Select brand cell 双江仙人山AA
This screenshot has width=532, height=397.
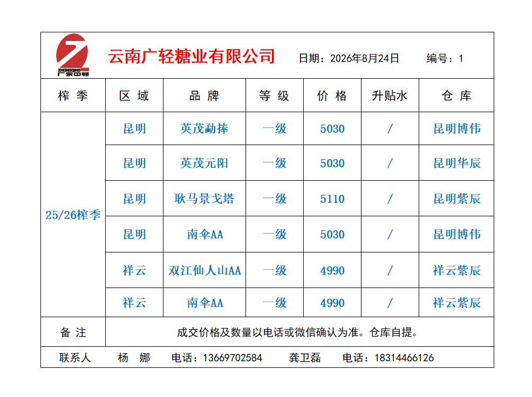[204, 270]
